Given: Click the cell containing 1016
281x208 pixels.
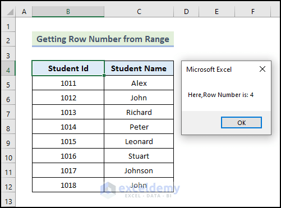Looking at the screenshot, I should (68, 156).
